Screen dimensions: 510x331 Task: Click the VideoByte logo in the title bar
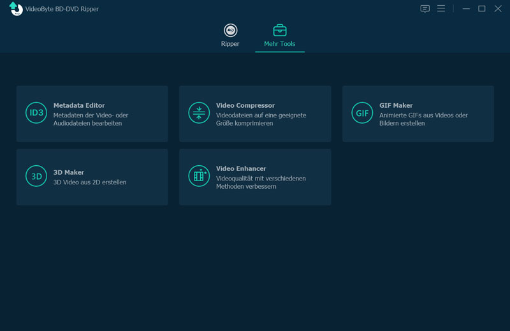[x=16, y=8]
